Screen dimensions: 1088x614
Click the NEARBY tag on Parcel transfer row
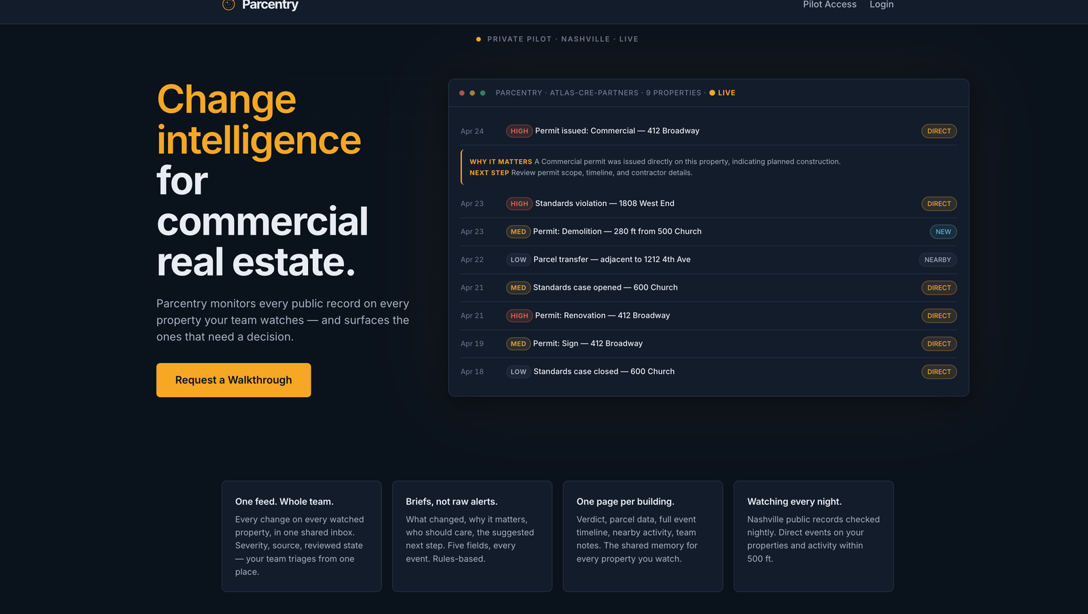[x=938, y=260]
